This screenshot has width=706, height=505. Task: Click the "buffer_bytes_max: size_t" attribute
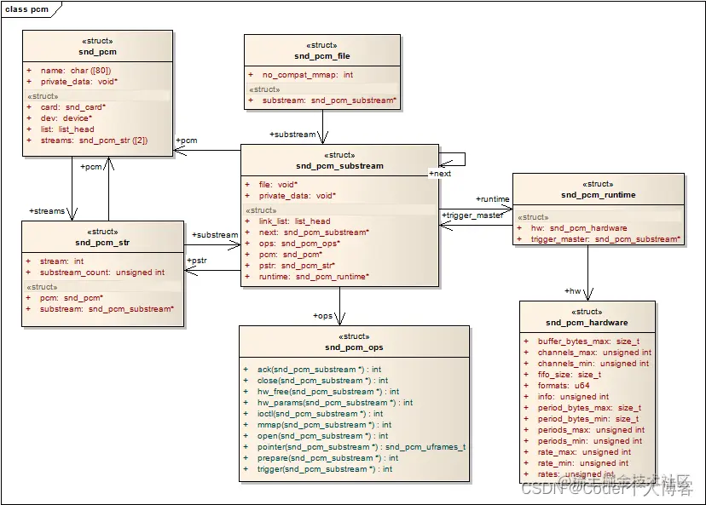[x=588, y=341]
